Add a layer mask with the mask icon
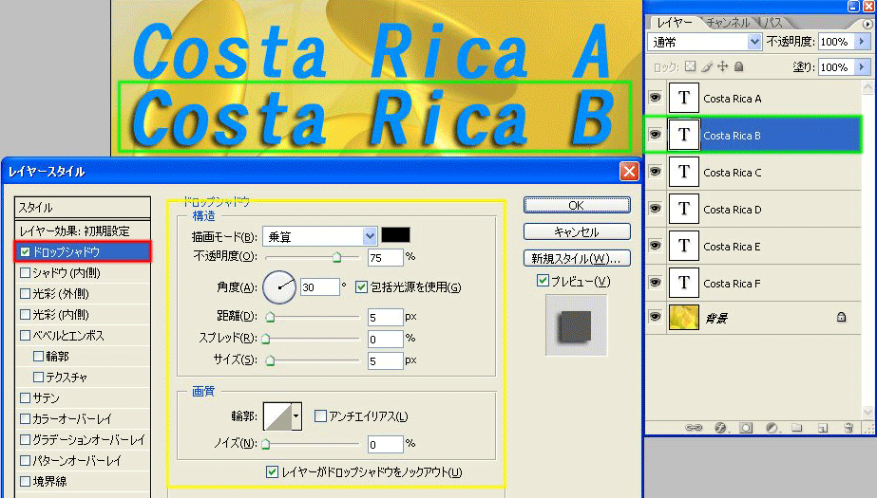The height and width of the screenshot is (498, 877). (x=746, y=428)
